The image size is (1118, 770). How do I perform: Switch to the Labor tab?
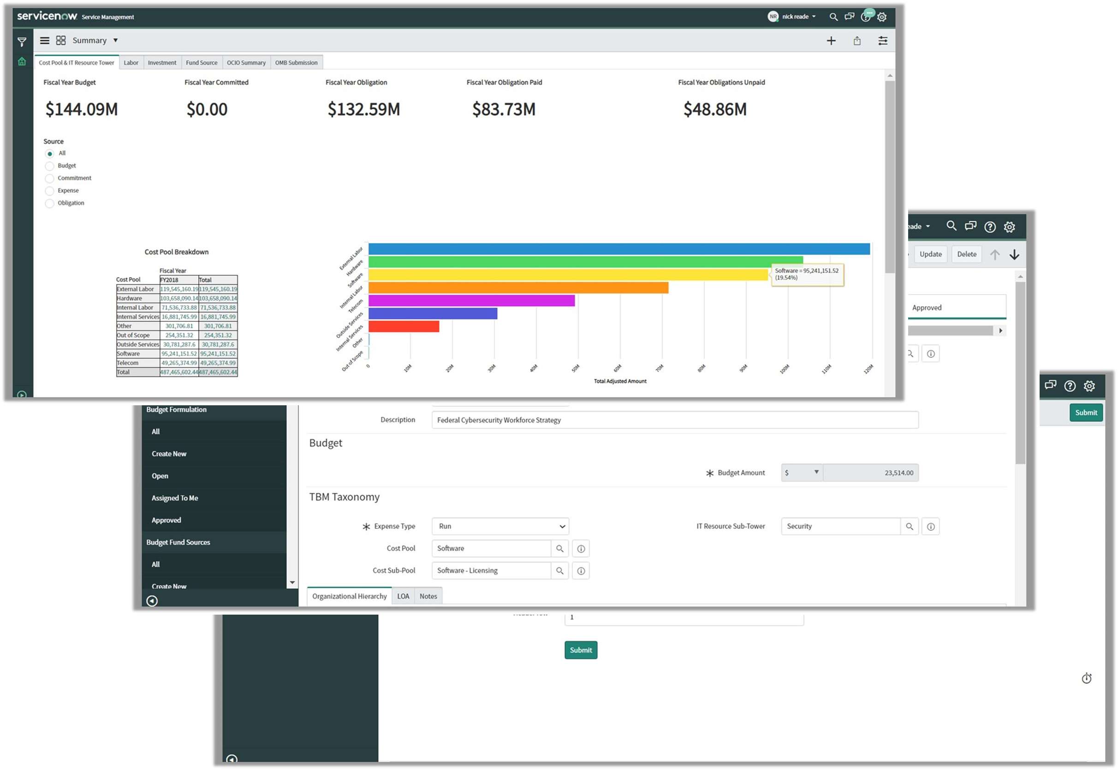[x=131, y=63]
